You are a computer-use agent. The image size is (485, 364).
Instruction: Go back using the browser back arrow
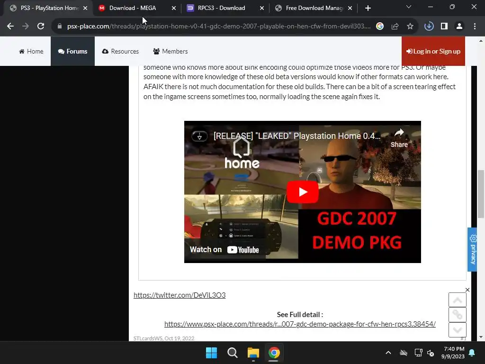10,27
